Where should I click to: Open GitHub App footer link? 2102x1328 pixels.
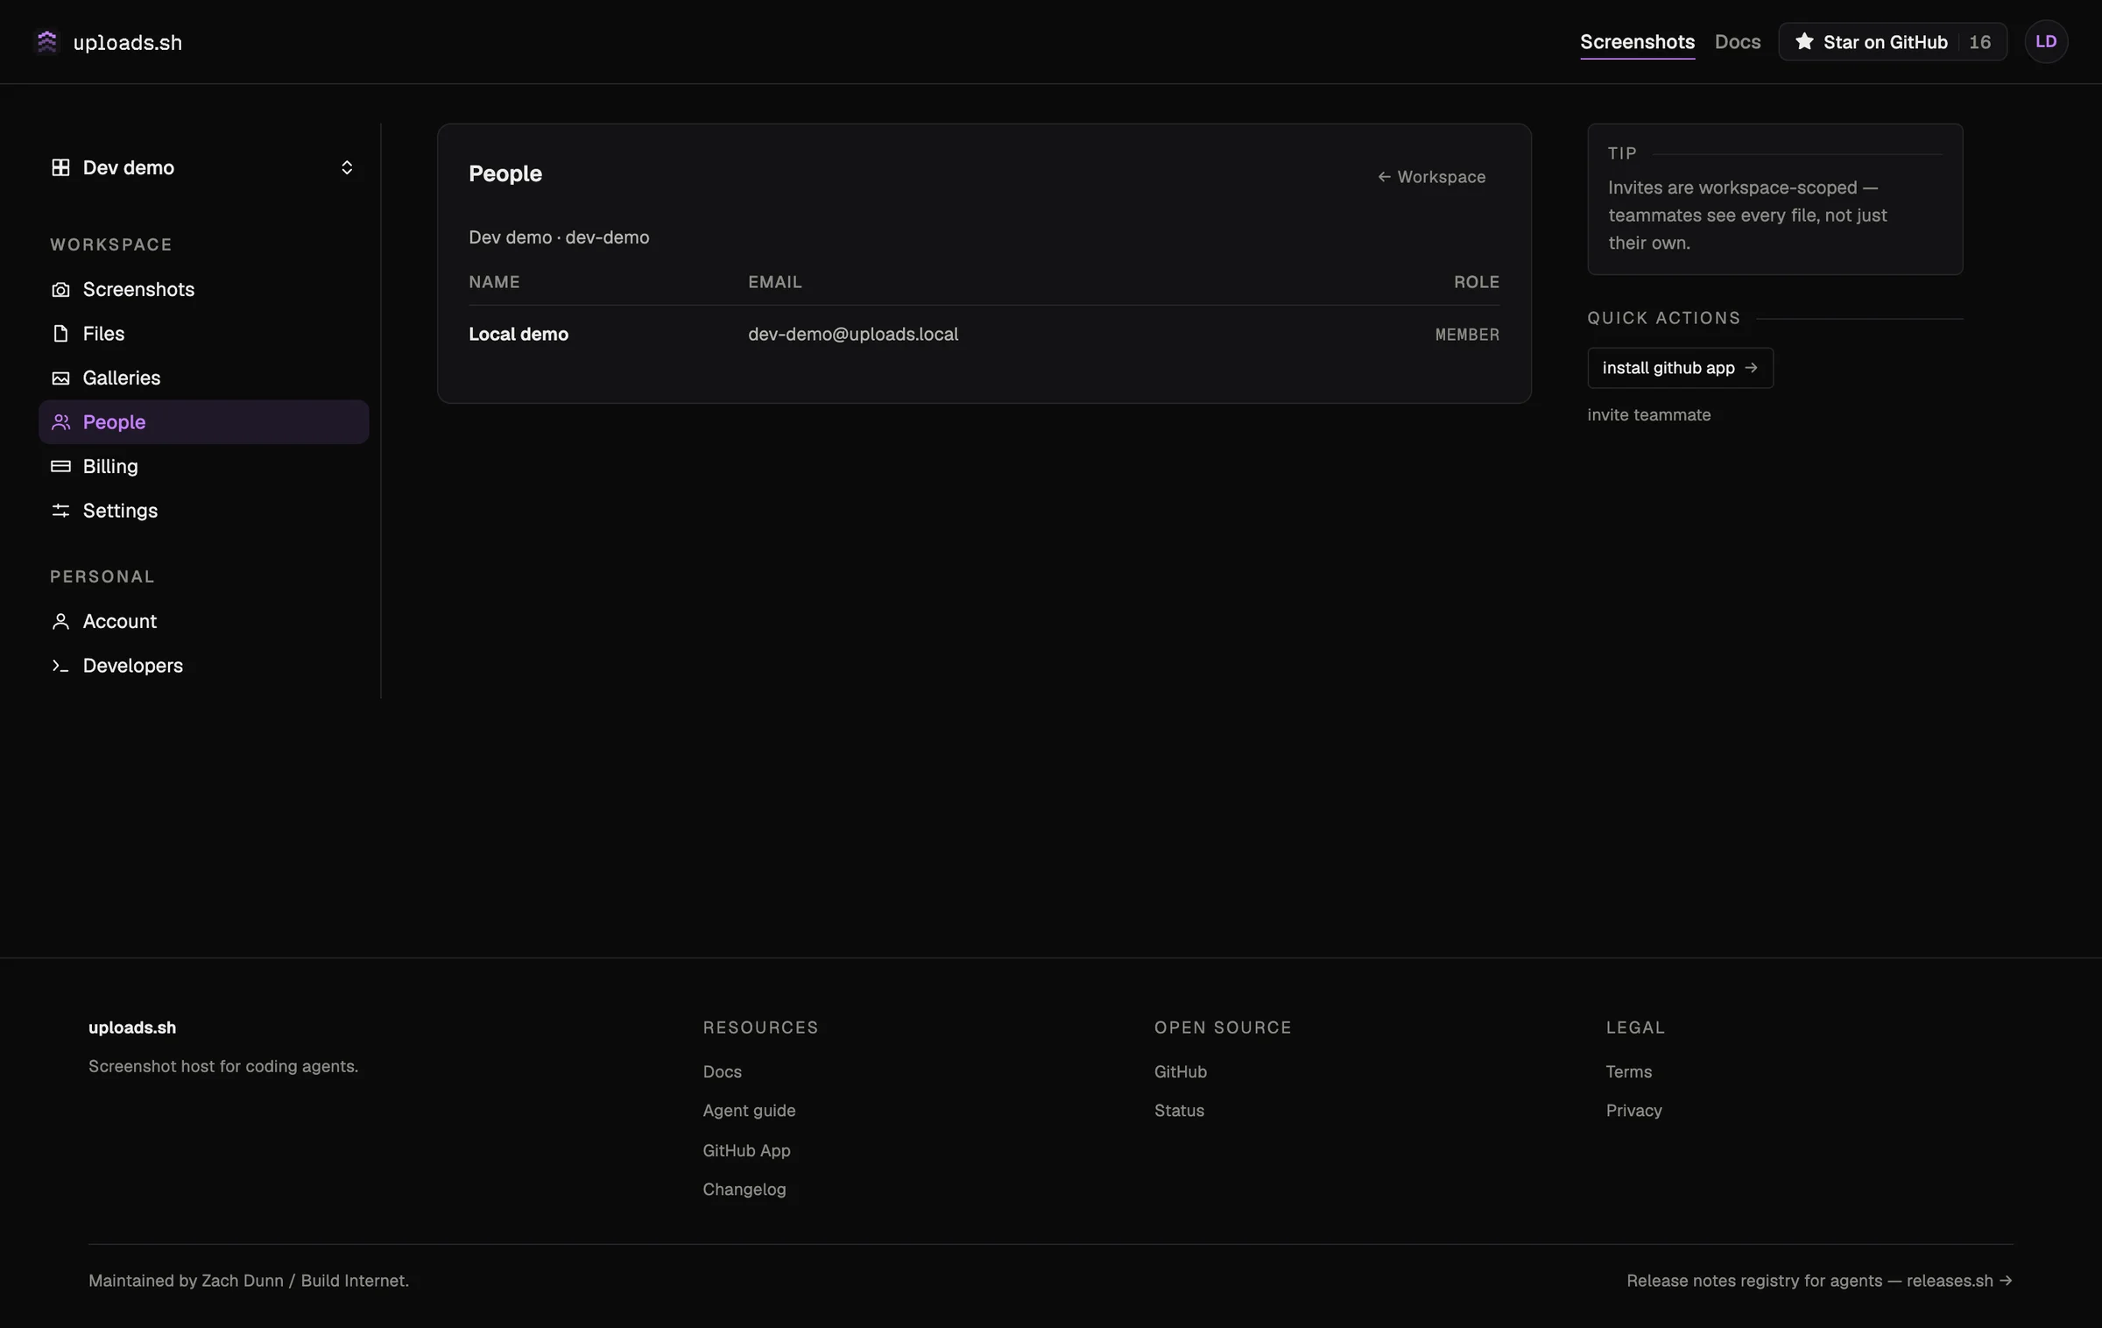pyautogui.click(x=746, y=1150)
